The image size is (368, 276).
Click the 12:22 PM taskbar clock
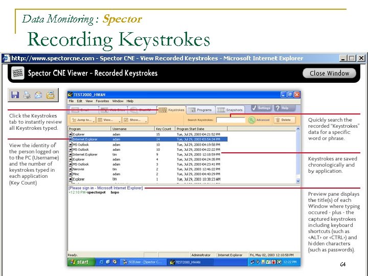pyautogui.click(x=290, y=262)
